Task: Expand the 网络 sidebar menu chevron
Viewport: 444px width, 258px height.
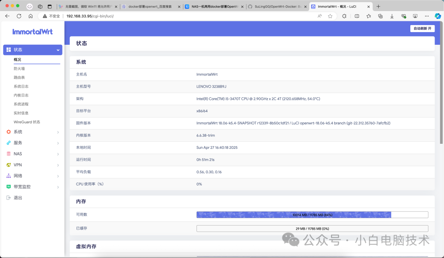Action: tap(58, 176)
